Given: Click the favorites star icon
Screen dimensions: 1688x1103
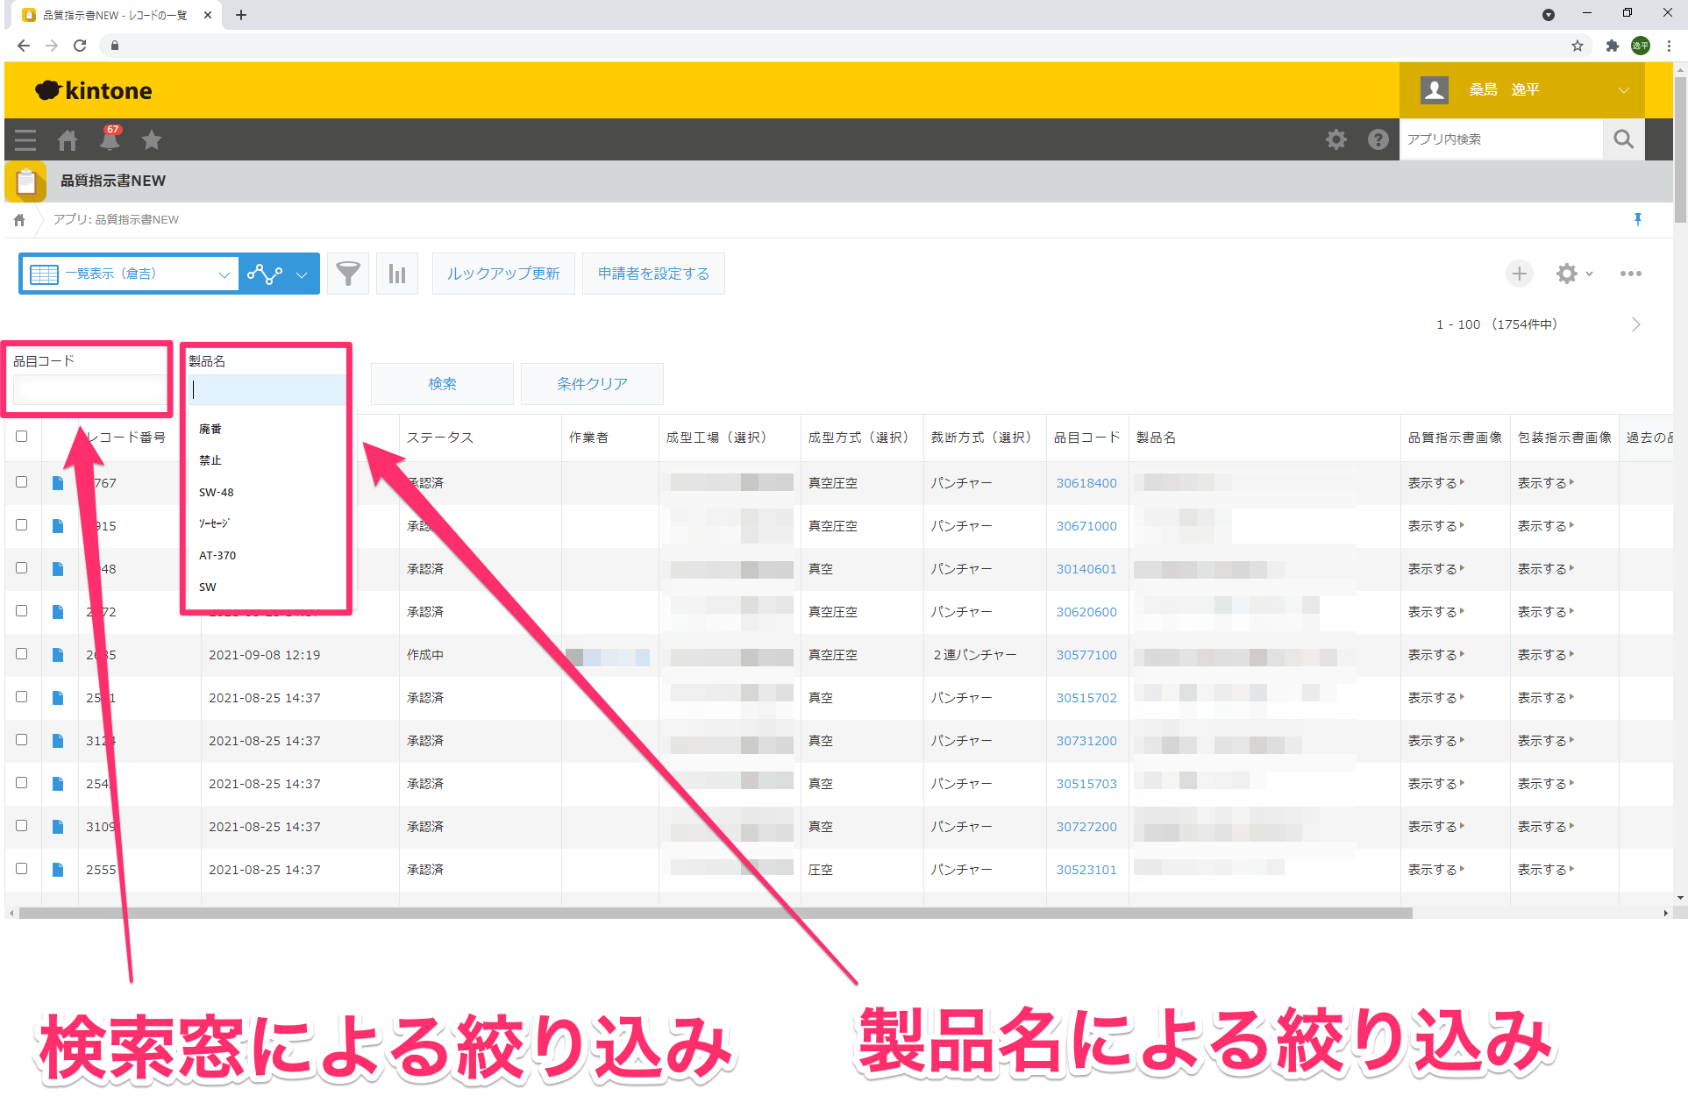Looking at the screenshot, I should [x=152, y=139].
